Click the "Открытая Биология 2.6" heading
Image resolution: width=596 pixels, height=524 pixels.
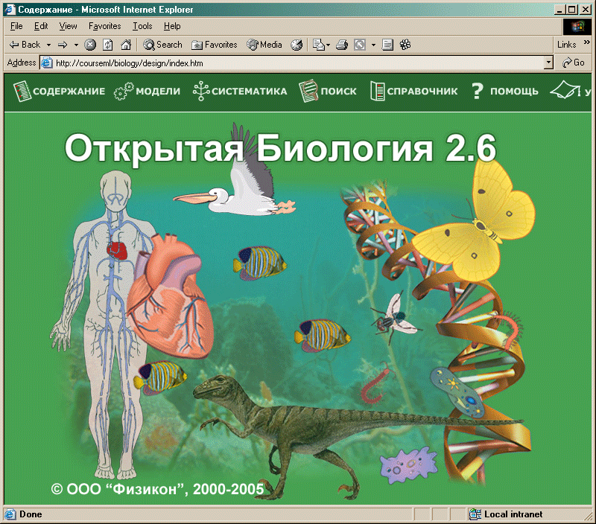281,148
